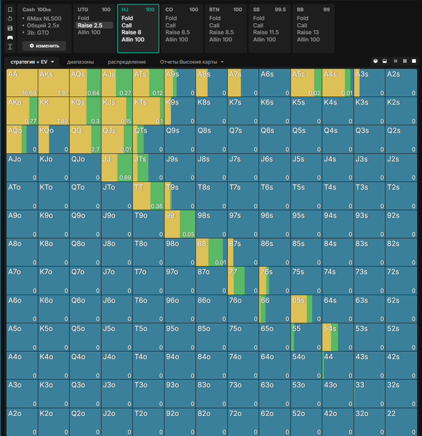The width and height of the screenshot is (422, 436).
Task: Click the 54s hand cell
Action: 338,337
